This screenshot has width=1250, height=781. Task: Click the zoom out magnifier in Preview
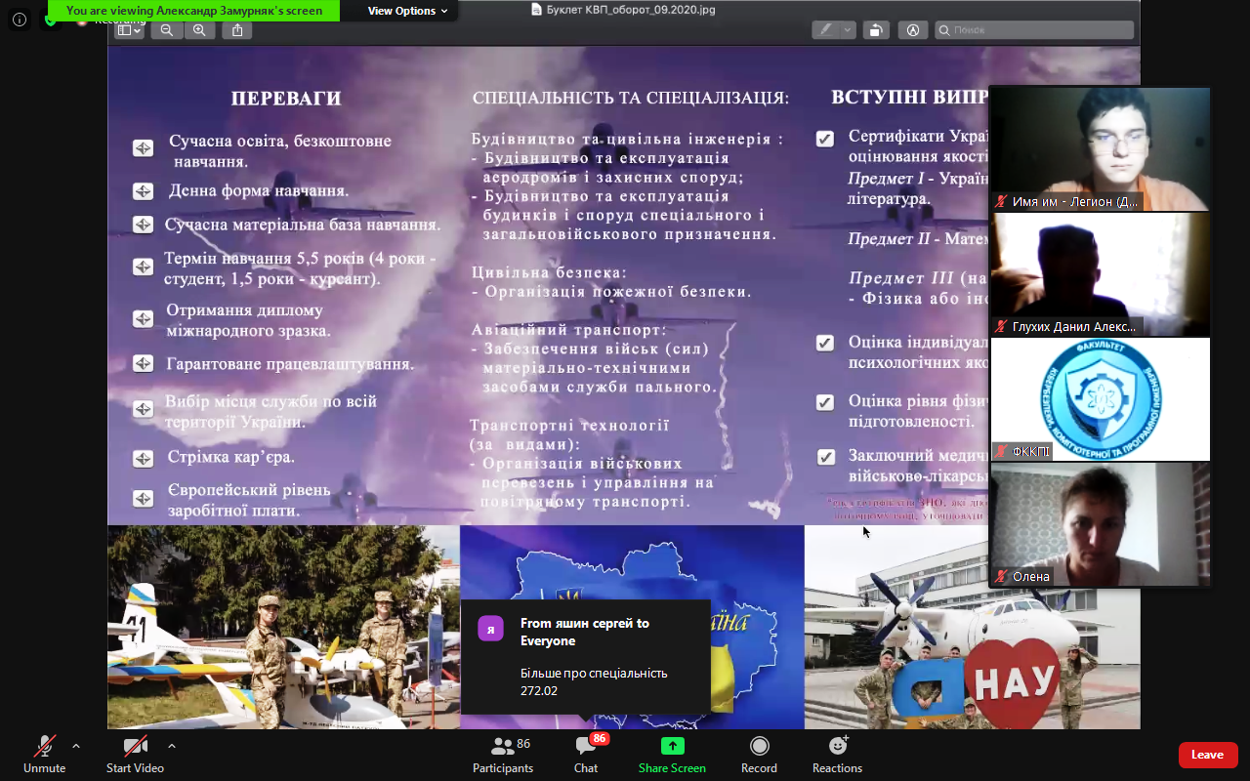[167, 30]
